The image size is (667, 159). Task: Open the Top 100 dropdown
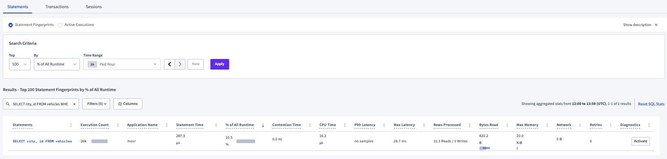(20, 64)
